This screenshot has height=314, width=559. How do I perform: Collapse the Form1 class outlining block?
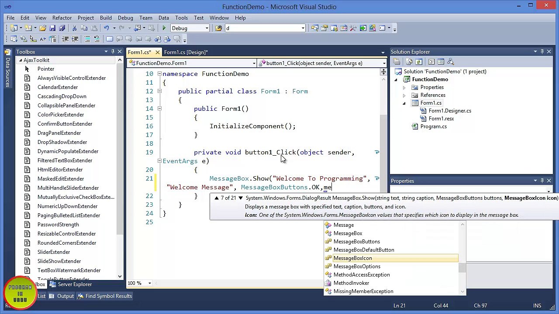[x=159, y=91]
